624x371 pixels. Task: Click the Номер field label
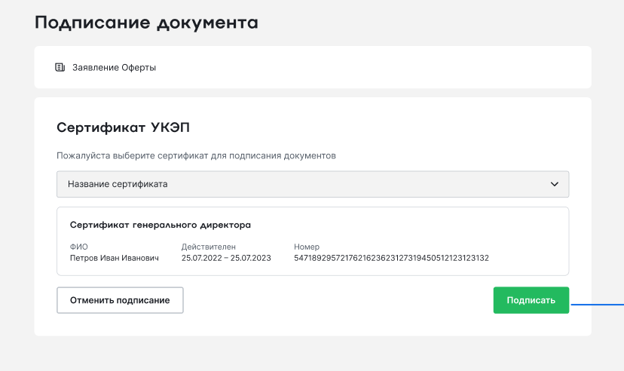pyautogui.click(x=307, y=247)
